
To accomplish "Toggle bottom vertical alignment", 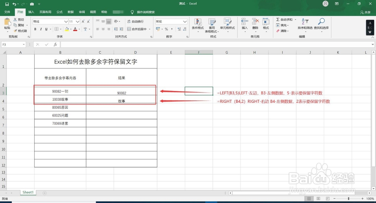I will point(109,21).
